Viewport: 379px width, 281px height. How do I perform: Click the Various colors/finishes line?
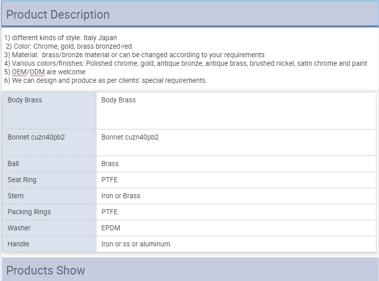(x=186, y=63)
